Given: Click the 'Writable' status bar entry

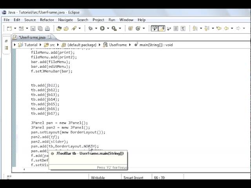Looking at the screenshot, I should 98,177.
